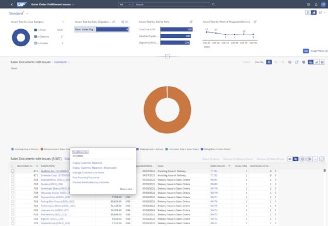Select Display Customer Balances - Deprecated link
Viewport: 328px width, 226px height.
pos(94,168)
